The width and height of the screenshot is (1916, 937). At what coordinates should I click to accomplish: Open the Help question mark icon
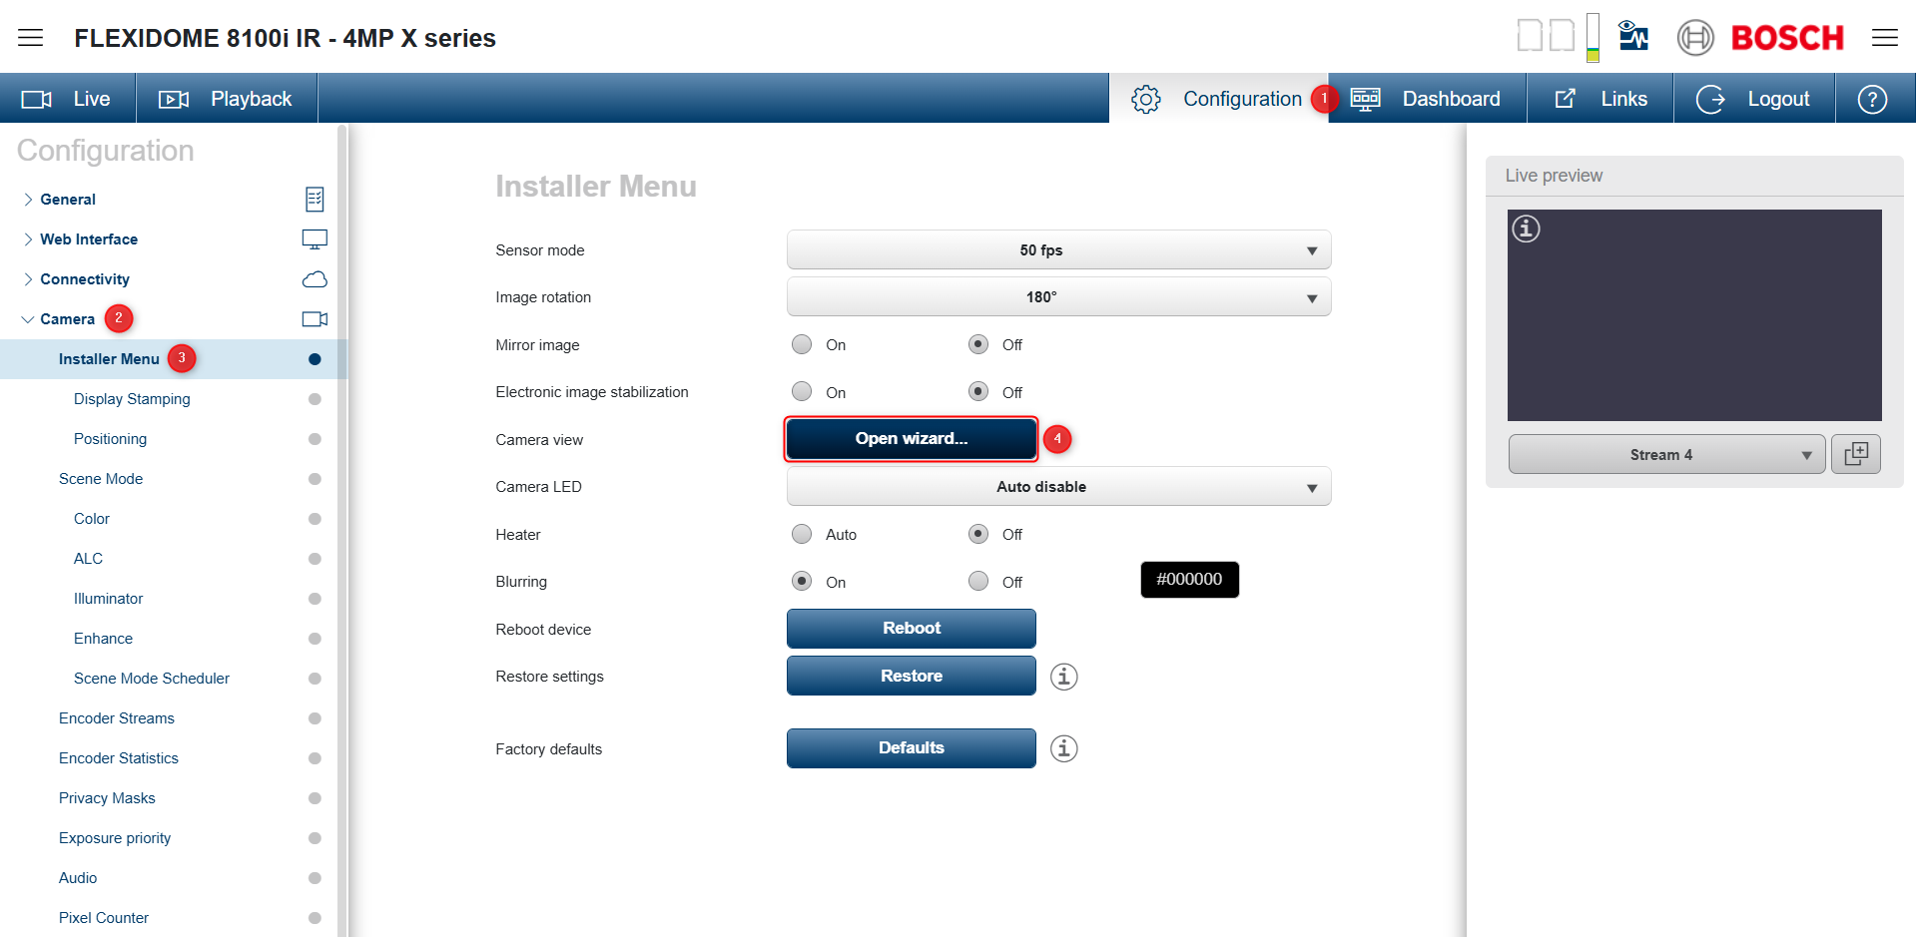1872,99
